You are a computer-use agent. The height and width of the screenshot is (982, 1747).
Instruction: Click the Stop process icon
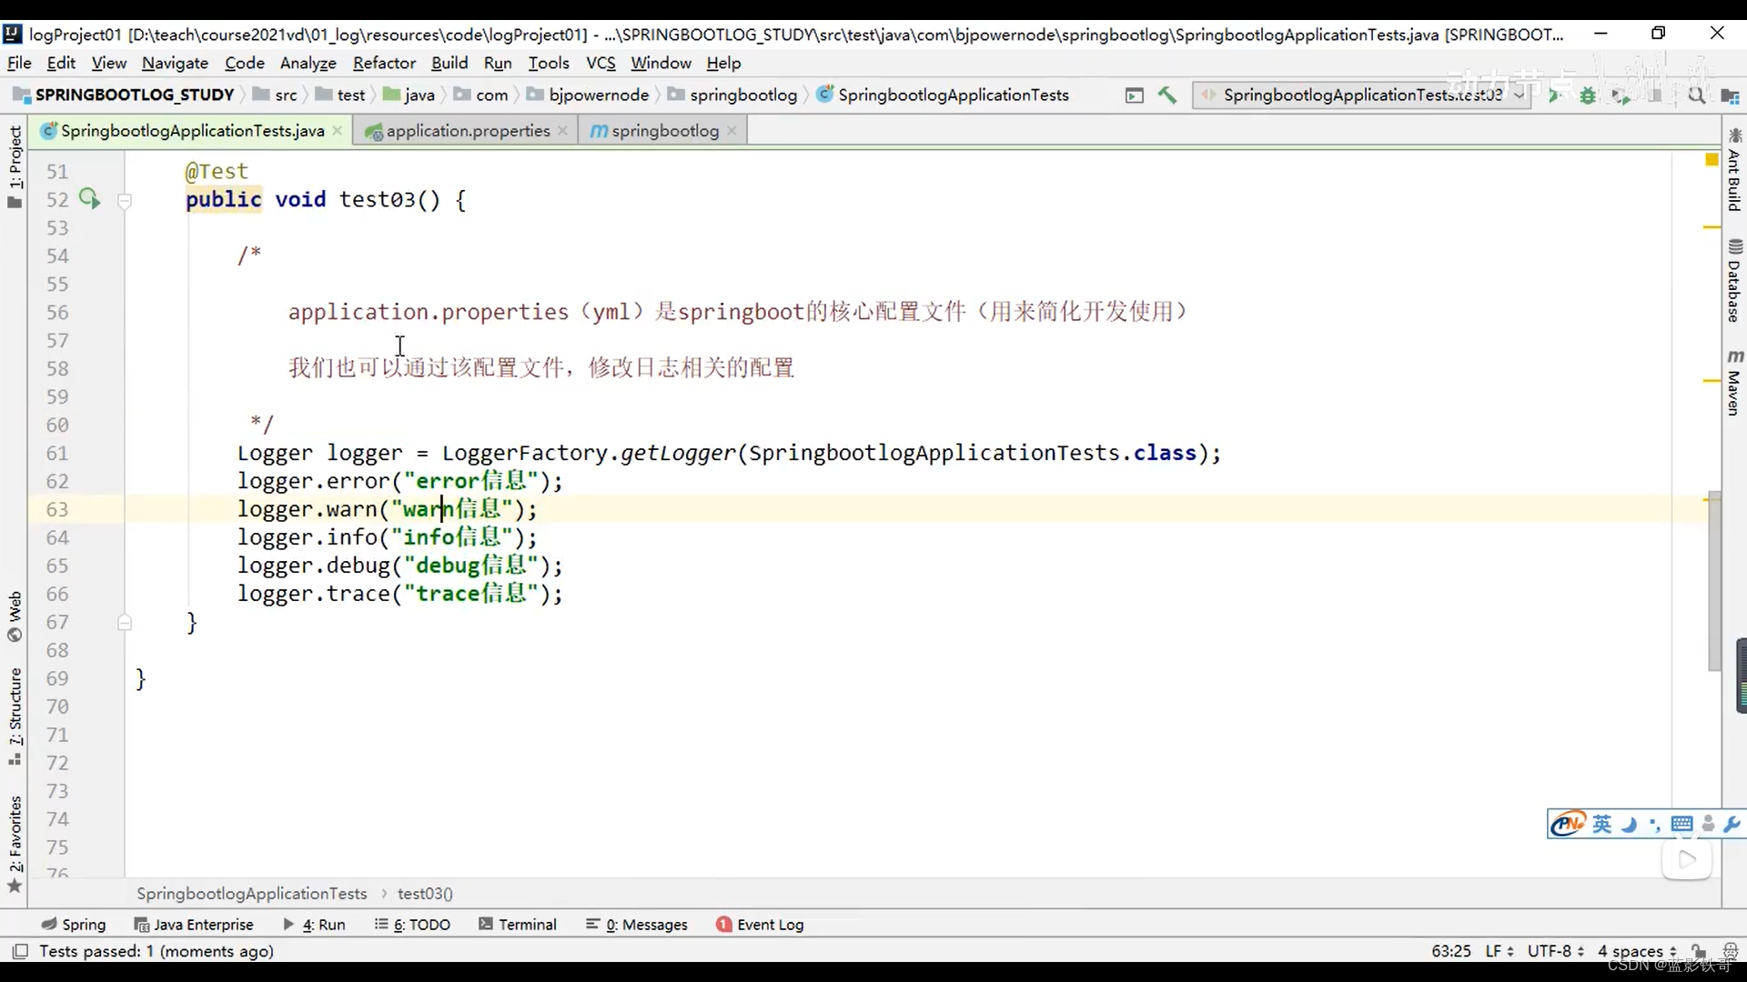[1656, 95]
